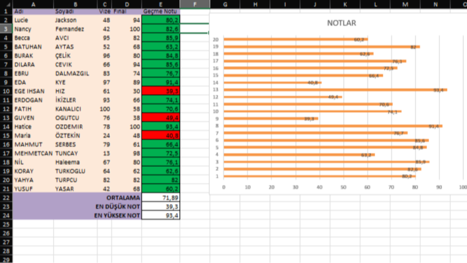Image resolution: width=467 pixels, height=263 pixels.
Task: Click the lowest grade cell in row 23
Action: (161, 206)
